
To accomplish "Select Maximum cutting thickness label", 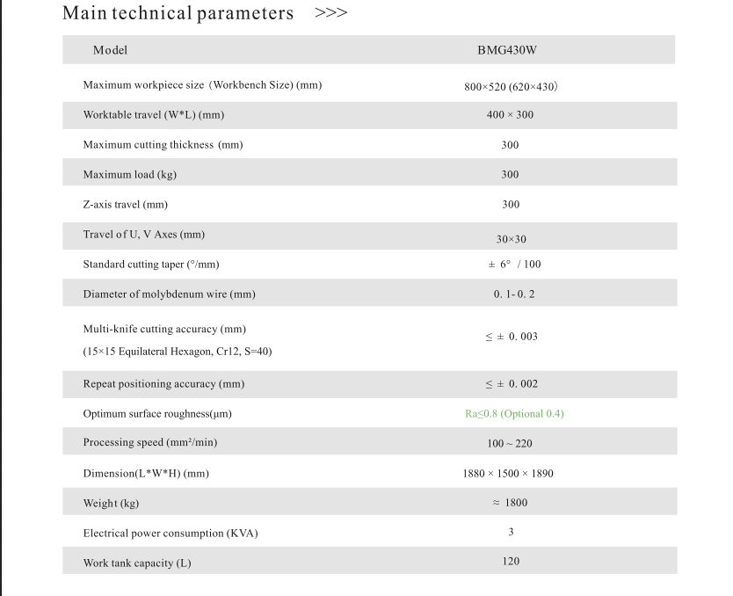I will pos(163,145).
